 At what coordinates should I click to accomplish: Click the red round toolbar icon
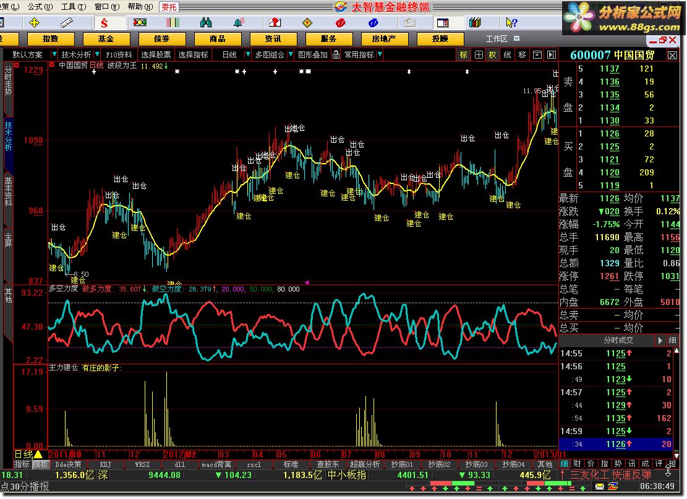tap(340, 22)
